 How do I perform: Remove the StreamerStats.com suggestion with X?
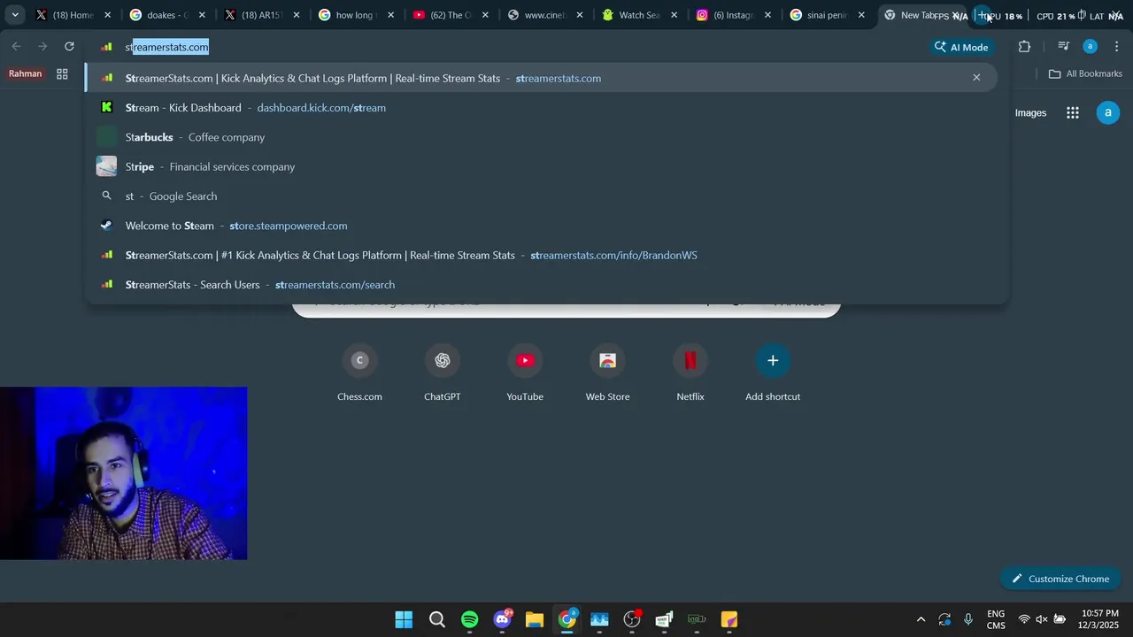tap(976, 78)
